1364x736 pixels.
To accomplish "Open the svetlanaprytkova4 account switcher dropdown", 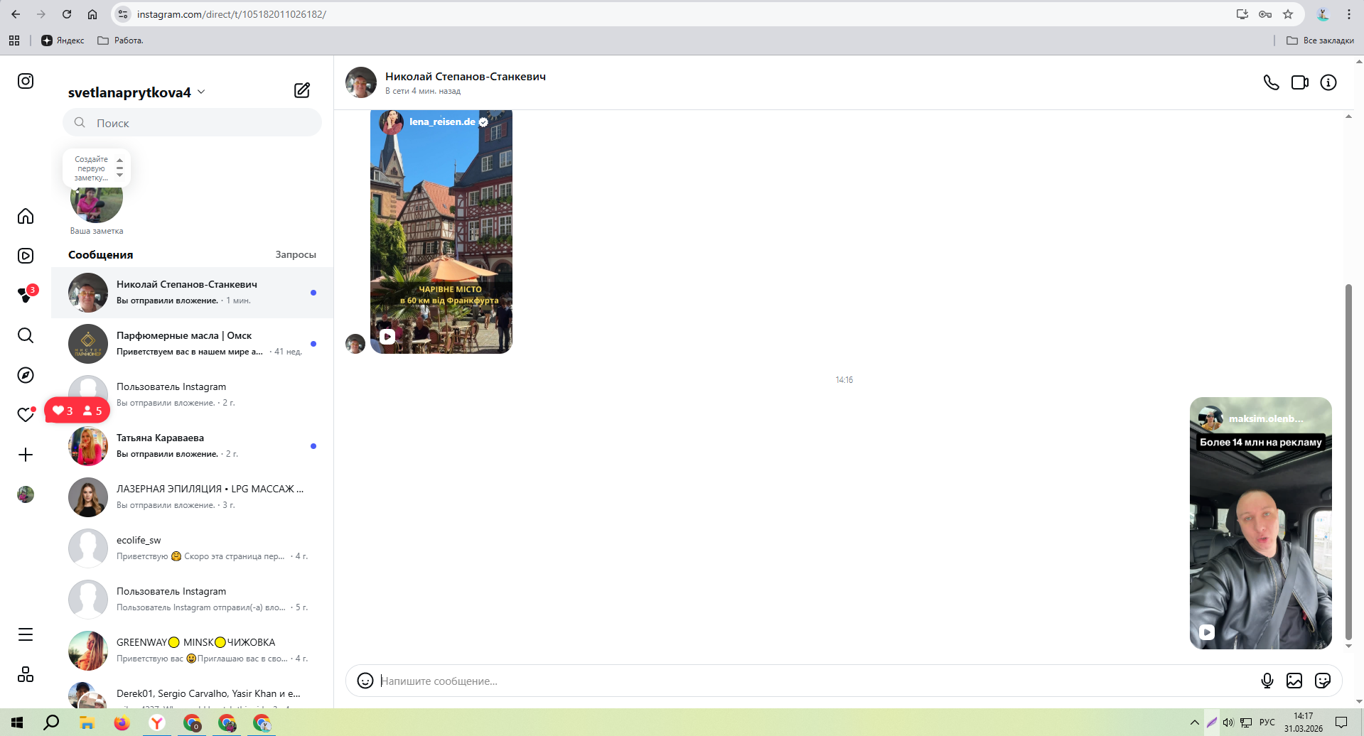I will tap(136, 92).
